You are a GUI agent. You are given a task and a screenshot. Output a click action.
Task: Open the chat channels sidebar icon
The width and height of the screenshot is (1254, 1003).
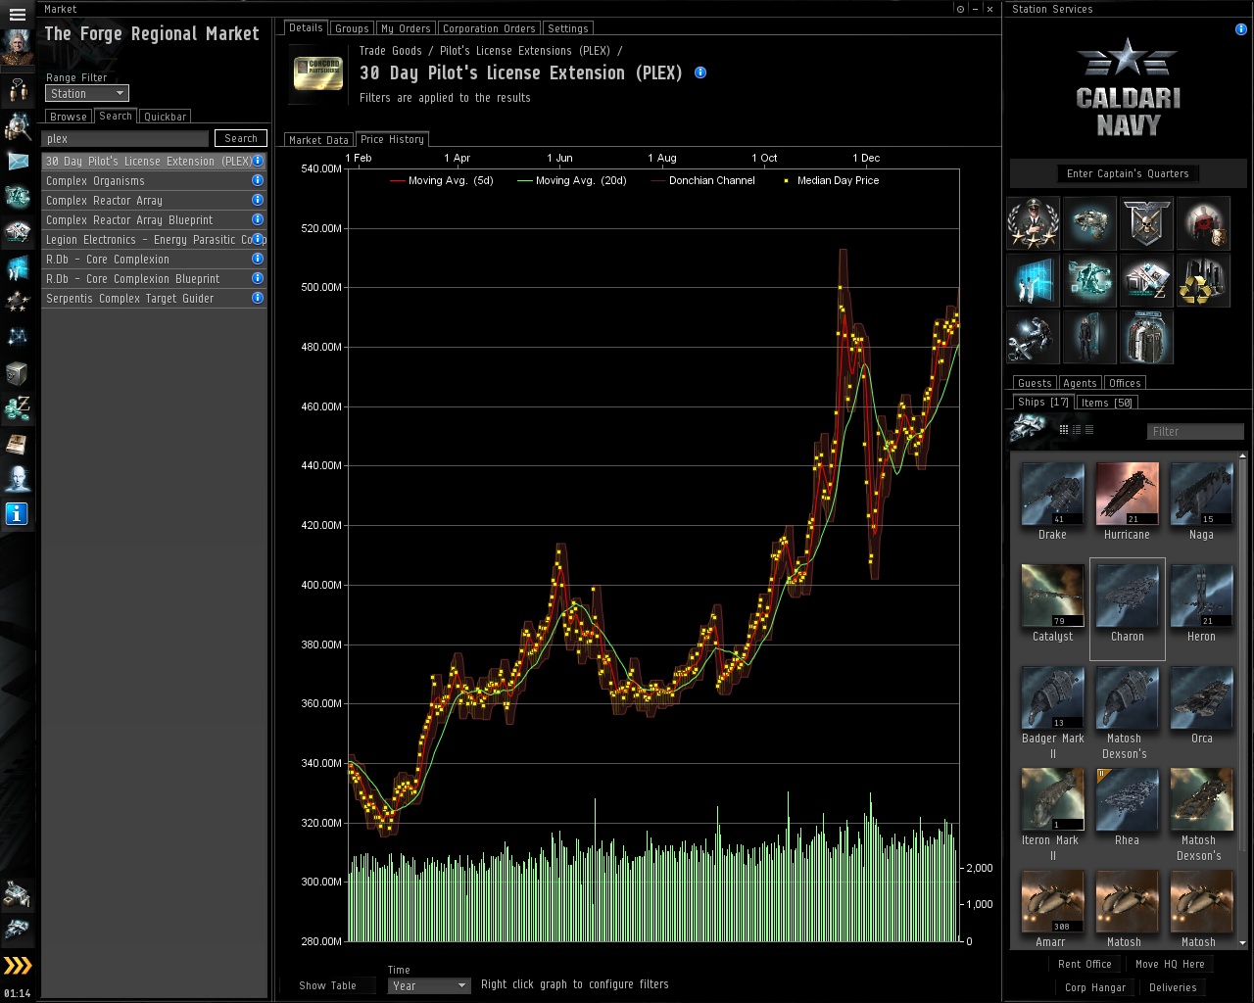pyautogui.click(x=17, y=90)
